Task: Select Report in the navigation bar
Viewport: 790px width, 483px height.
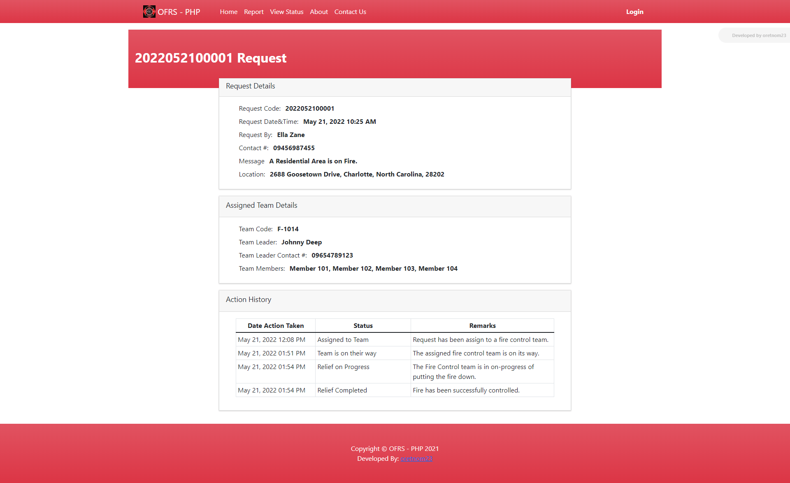Action: click(x=253, y=12)
